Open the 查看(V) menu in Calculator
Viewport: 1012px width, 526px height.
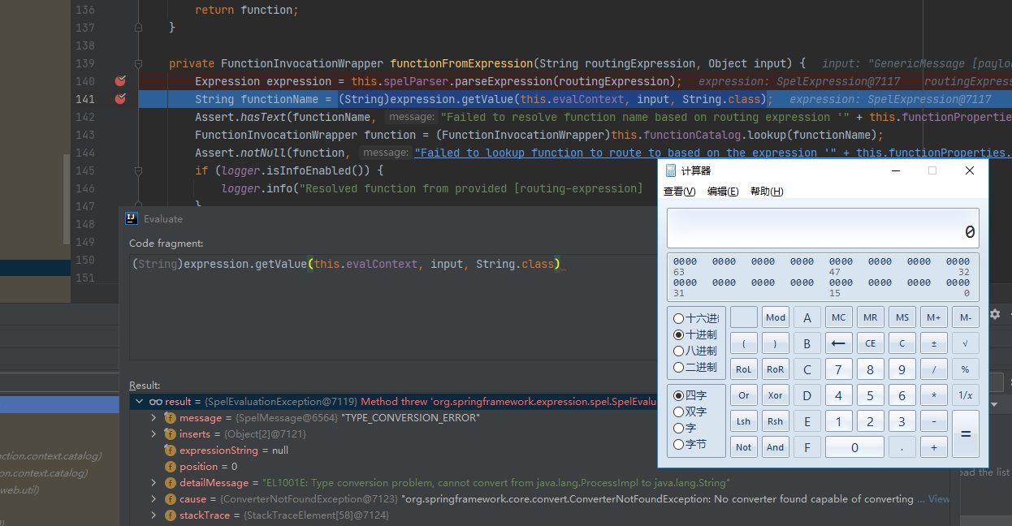pyautogui.click(x=680, y=192)
